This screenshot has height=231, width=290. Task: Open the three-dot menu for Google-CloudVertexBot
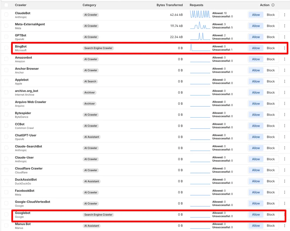pos(284,203)
